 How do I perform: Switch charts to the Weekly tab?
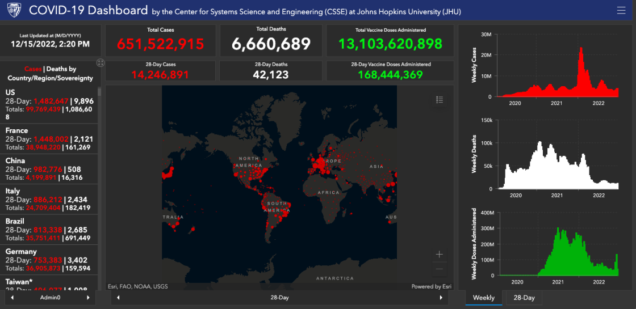coord(483,298)
